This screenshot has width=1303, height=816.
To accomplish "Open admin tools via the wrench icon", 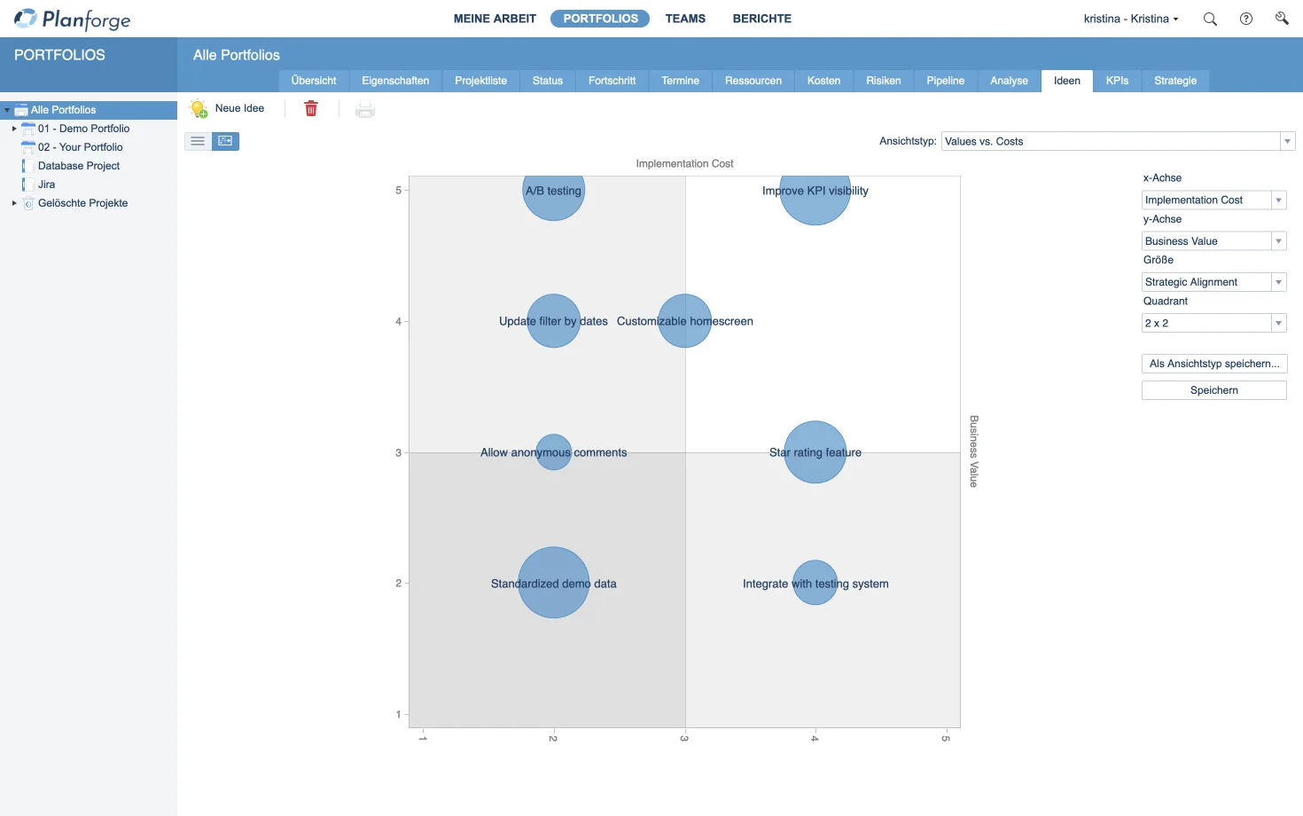I will coord(1281,18).
